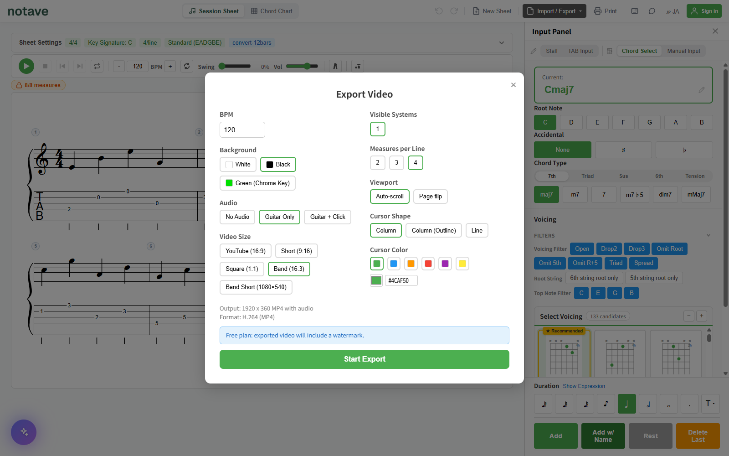Collapse the Filters section chevron
The width and height of the screenshot is (729, 456).
click(x=708, y=235)
